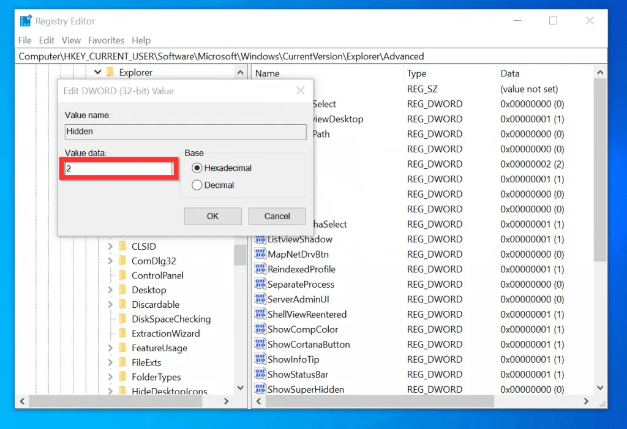Open the Favorites menu
This screenshot has height=429, width=627.
106,40
